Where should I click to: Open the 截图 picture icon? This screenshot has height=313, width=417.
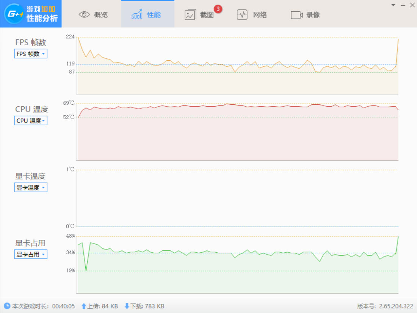(190, 15)
